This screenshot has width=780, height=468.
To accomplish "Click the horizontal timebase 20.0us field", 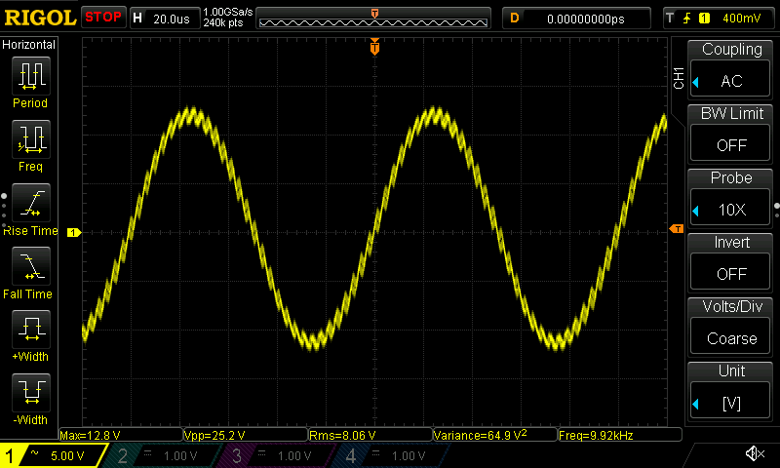I will coord(163,19).
